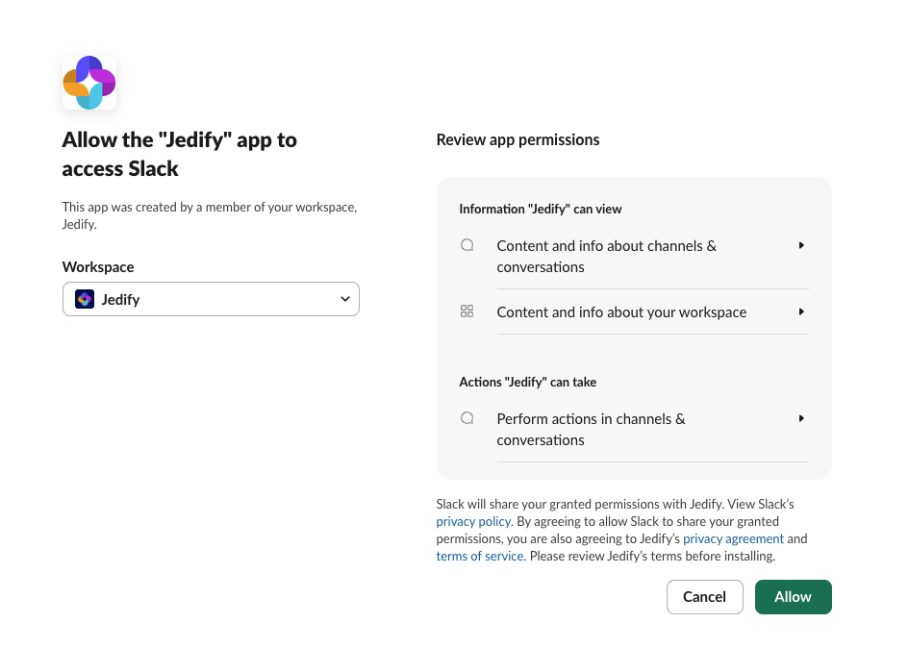Click the 'Actions "Jedify" can take' label
The height and width of the screenshot is (648, 909).
(527, 382)
